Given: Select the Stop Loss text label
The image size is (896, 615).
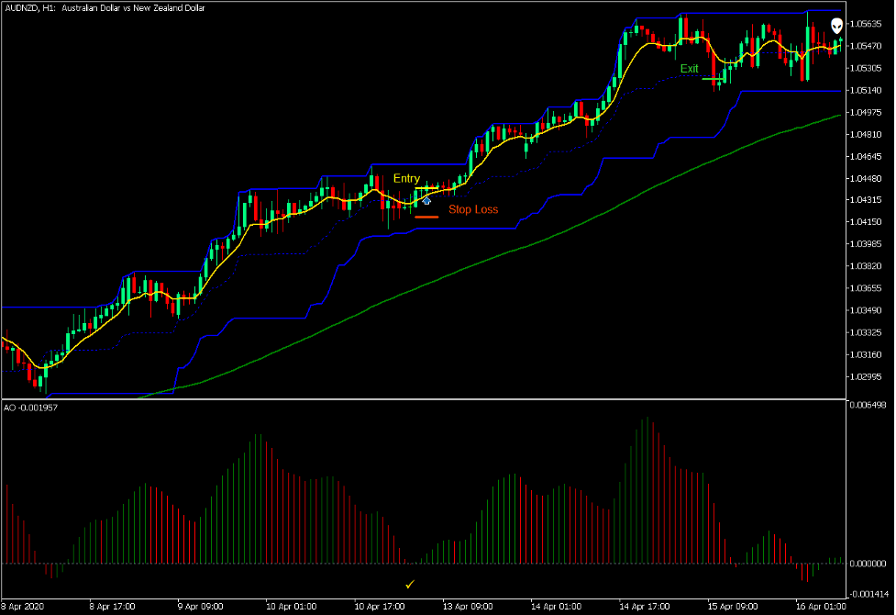Looking at the screenshot, I should tap(473, 209).
